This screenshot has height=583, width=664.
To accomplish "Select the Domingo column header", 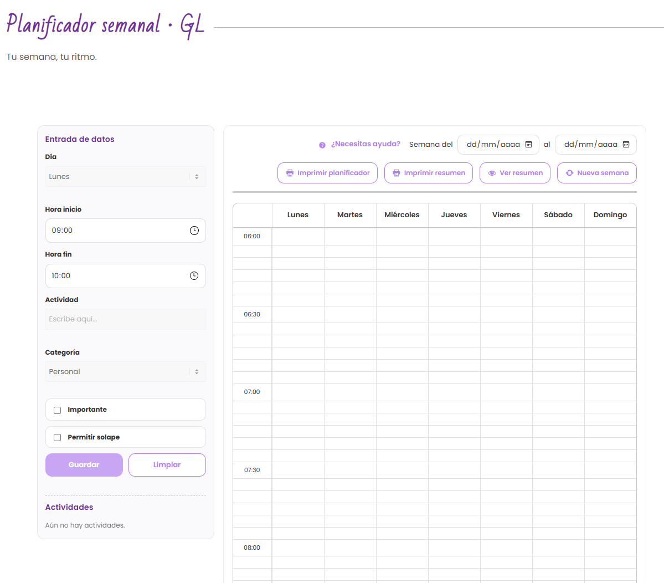I will (610, 215).
